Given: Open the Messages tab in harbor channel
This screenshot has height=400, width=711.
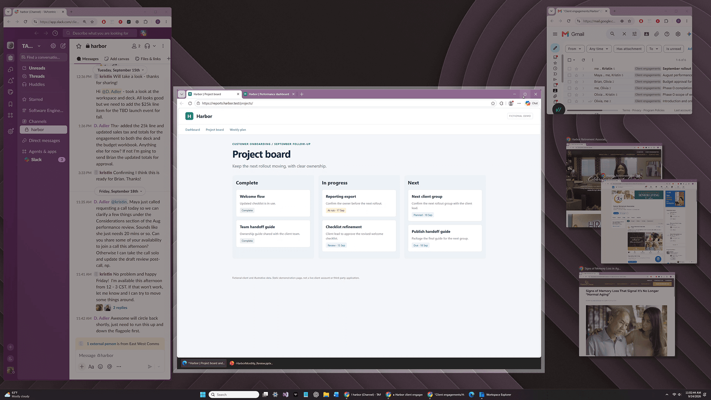Looking at the screenshot, I should pyautogui.click(x=88, y=59).
